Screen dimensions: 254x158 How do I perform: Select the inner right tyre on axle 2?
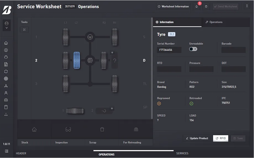point(104,60)
